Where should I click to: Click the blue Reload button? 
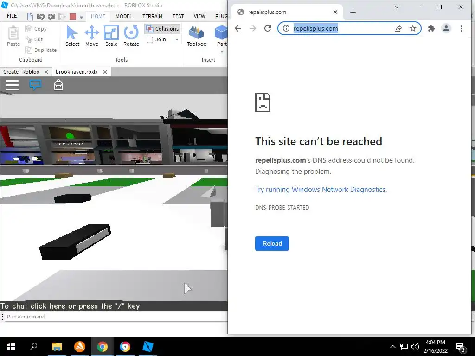pos(272,244)
